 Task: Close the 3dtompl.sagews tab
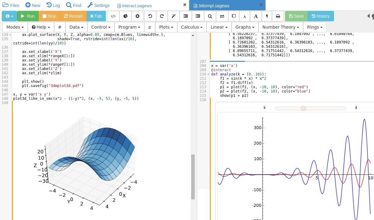click(x=261, y=5)
